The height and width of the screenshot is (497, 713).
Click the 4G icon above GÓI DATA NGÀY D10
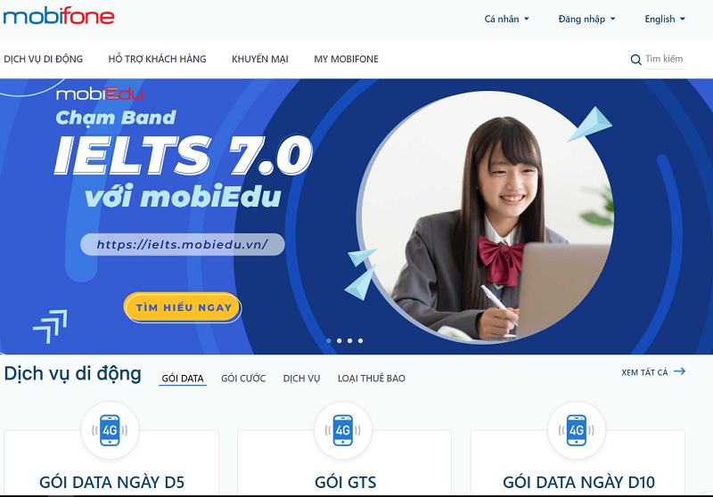576,430
